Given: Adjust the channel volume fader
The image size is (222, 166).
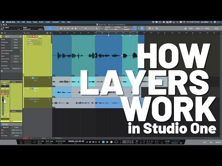Looking at the screenshot, I should click(5, 101).
